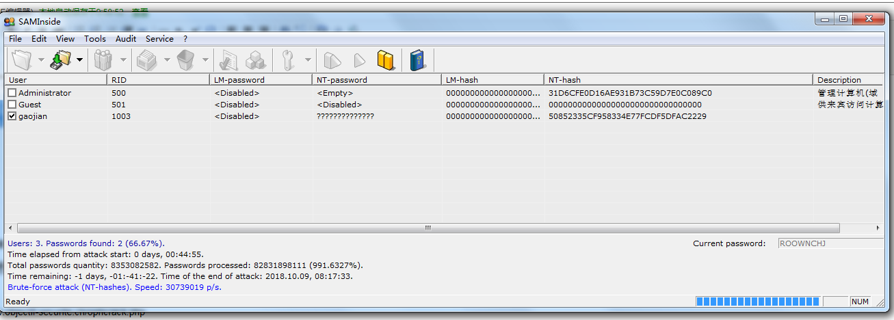The height and width of the screenshot is (320, 894).
Task: Sort by the RID column header
Action: pyautogui.click(x=159, y=80)
